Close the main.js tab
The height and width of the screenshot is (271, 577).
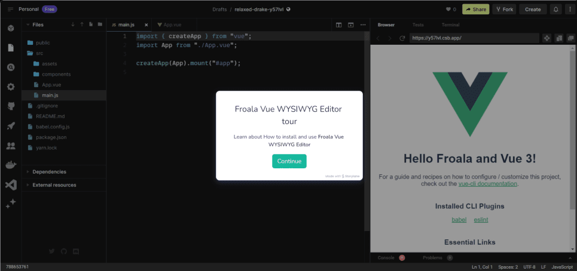click(x=146, y=25)
